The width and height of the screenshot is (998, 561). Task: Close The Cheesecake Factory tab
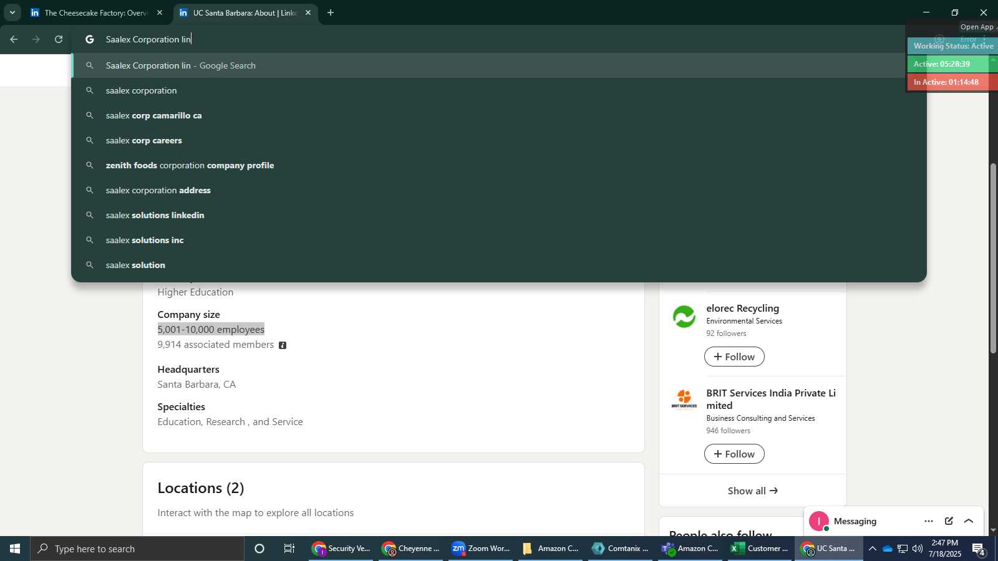160,12
